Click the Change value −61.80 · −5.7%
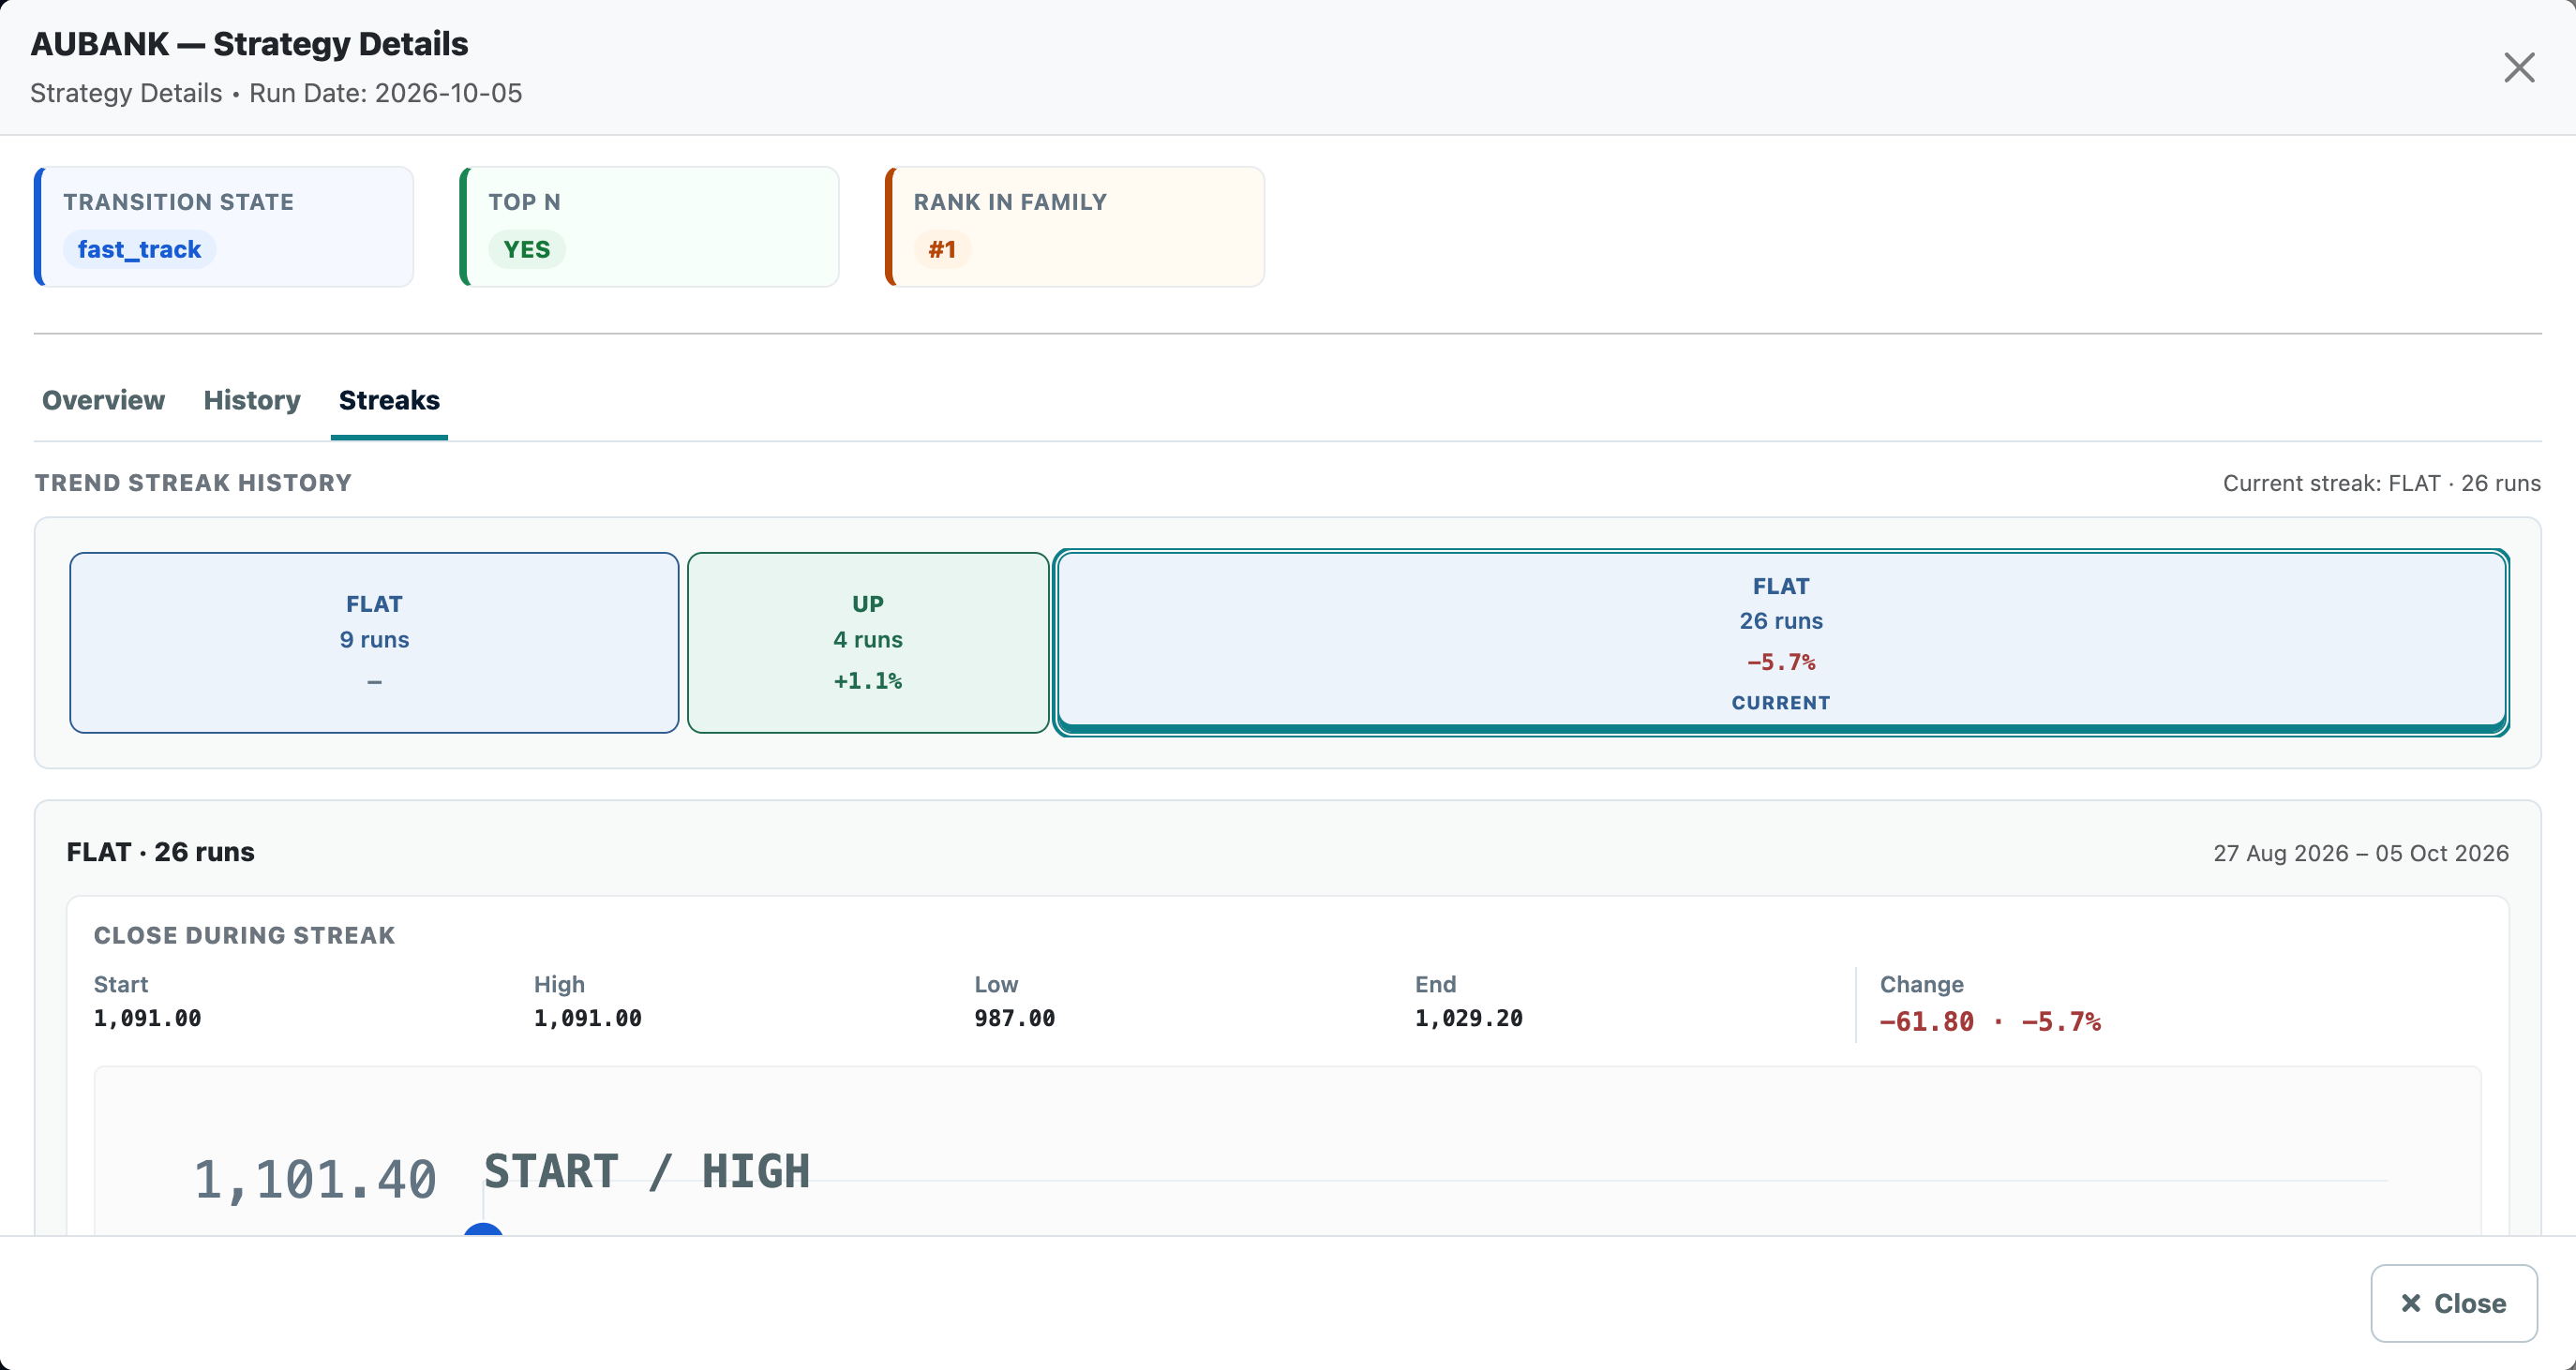2576x1370 pixels. click(x=1990, y=1022)
